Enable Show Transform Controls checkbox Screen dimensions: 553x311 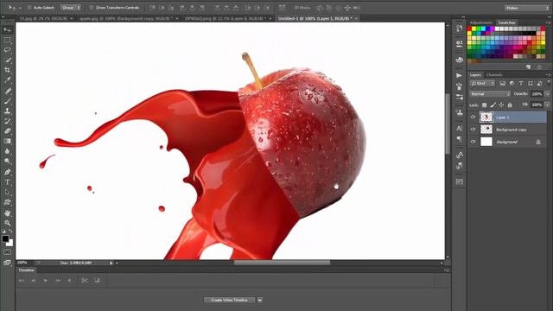[92, 8]
